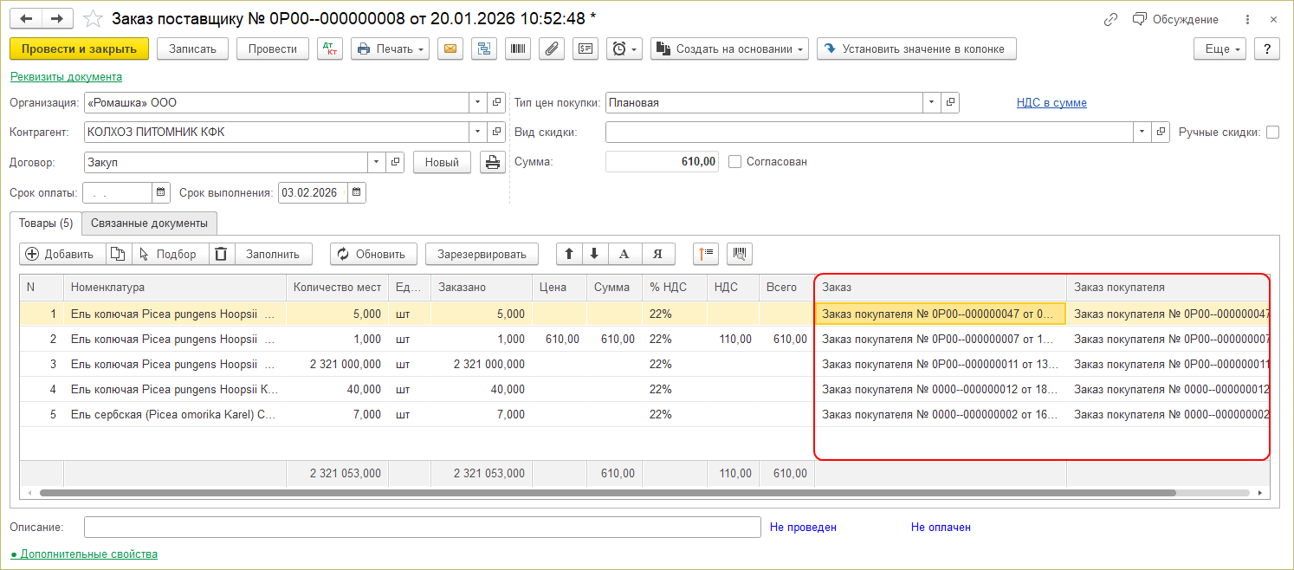Expand the Организация dropdown list
The width and height of the screenshot is (1294, 570).
click(478, 103)
